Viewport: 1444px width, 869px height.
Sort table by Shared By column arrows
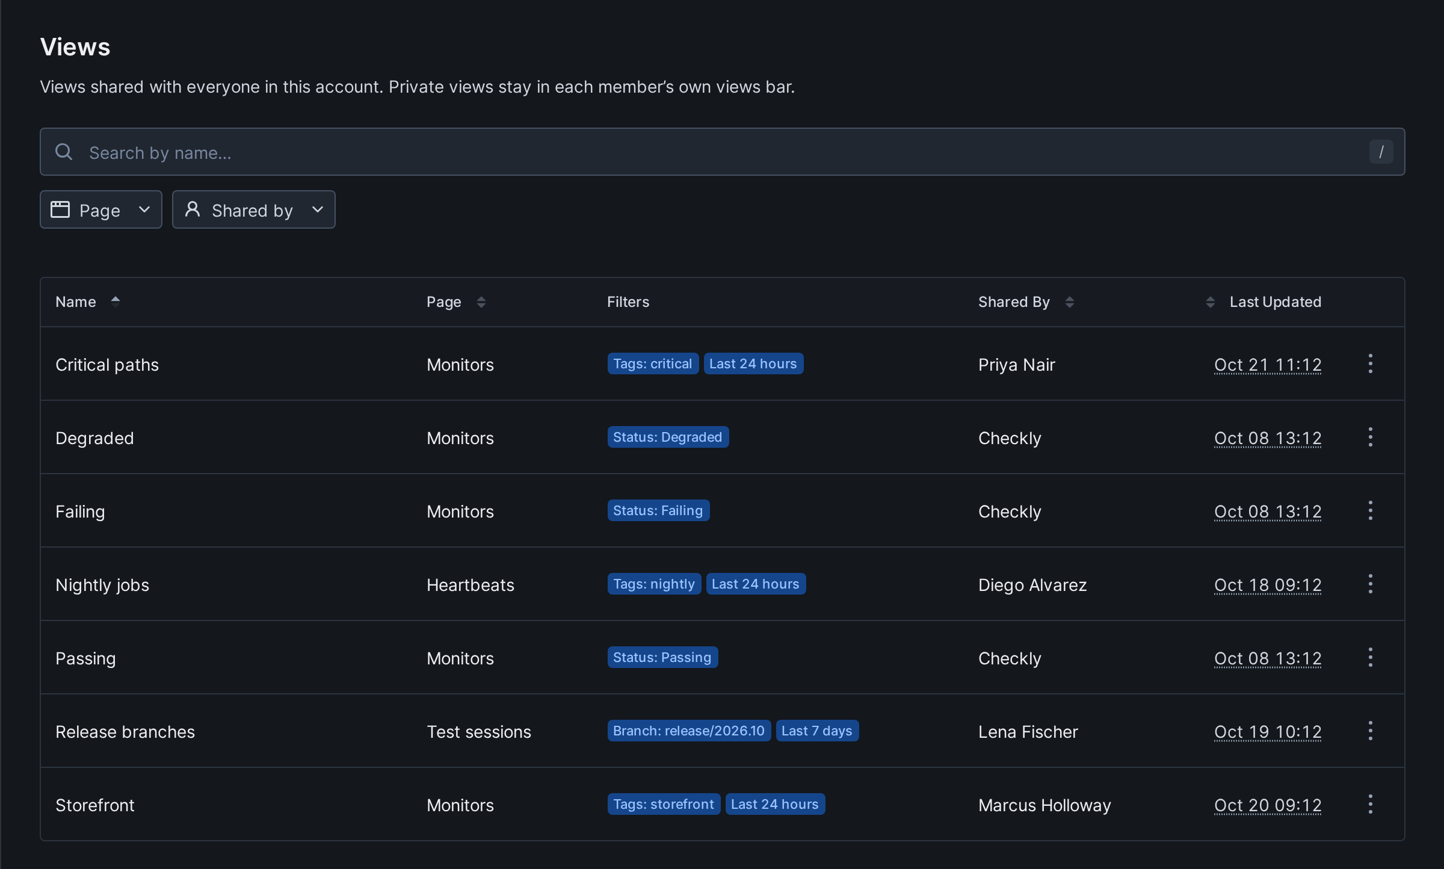pos(1069,302)
